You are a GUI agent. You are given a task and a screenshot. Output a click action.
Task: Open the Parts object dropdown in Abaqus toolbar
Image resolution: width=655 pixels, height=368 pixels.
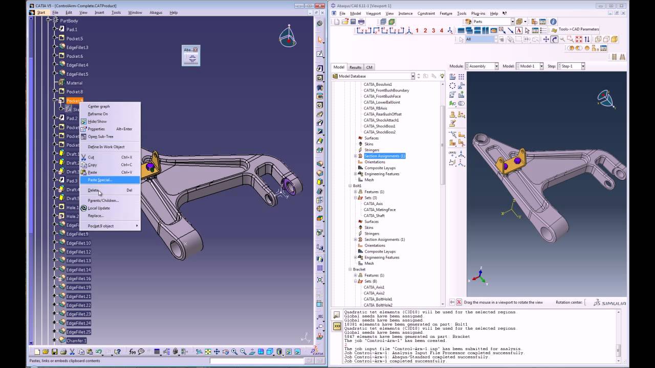pos(513,21)
